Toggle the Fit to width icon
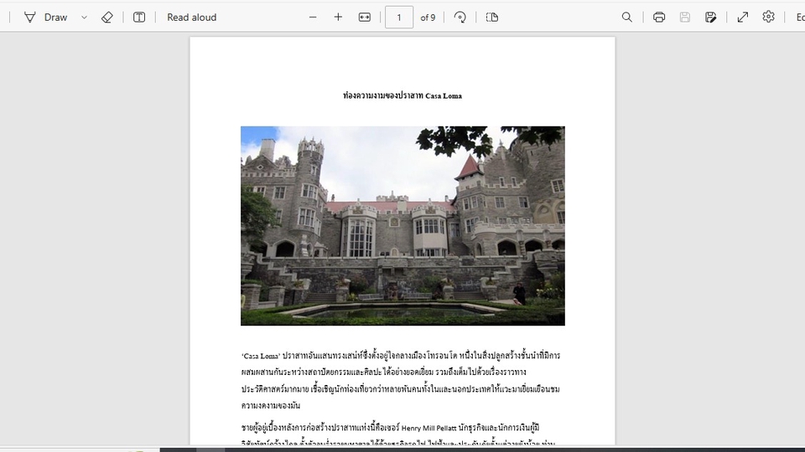 point(365,18)
